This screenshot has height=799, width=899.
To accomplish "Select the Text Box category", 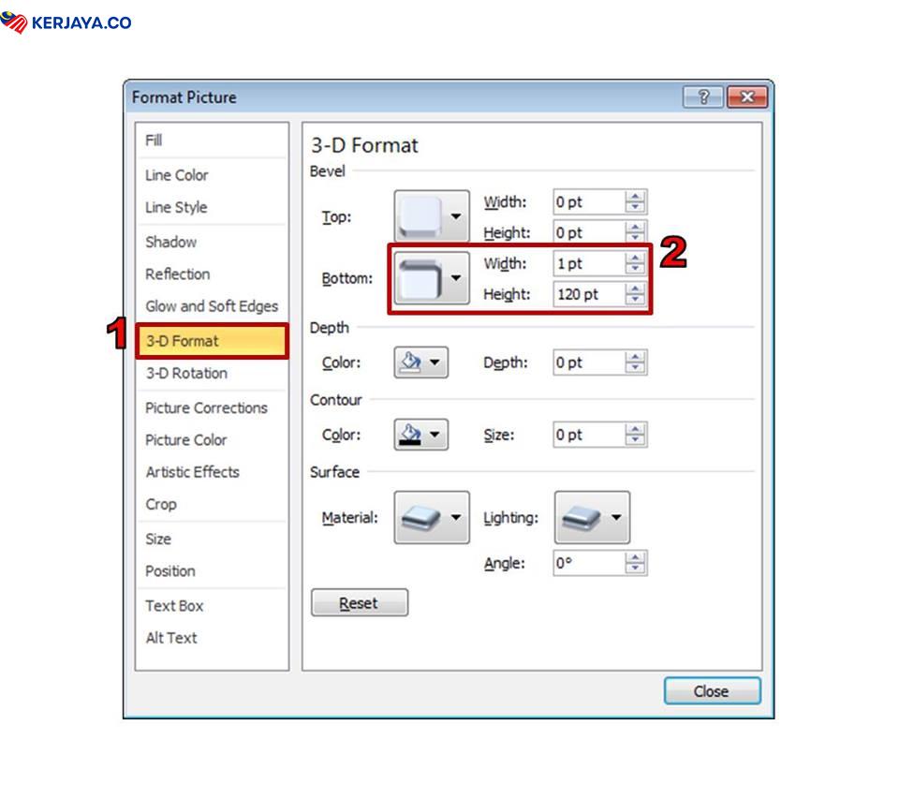I will tap(212, 605).
